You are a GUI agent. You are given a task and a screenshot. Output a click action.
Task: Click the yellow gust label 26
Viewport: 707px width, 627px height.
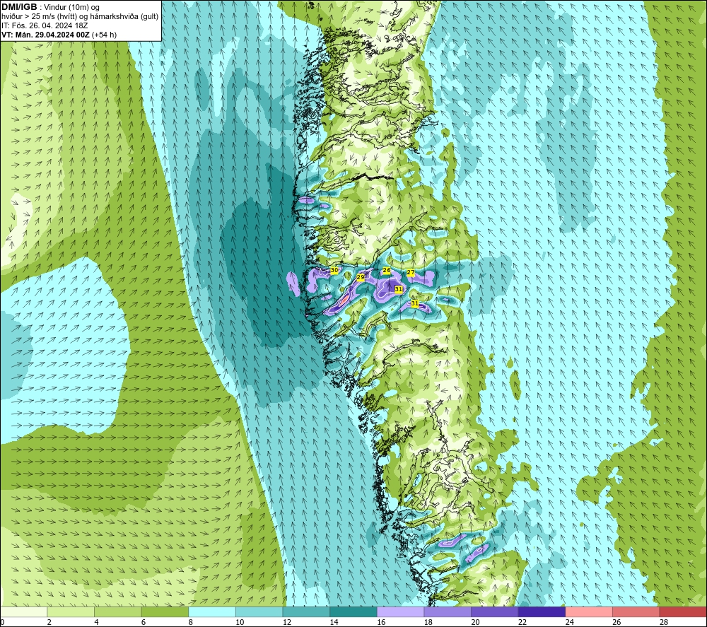[x=387, y=271]
